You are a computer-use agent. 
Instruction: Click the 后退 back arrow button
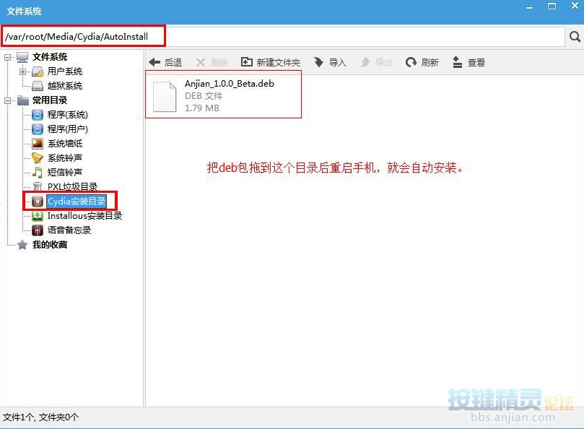click(x=165, y=63)
